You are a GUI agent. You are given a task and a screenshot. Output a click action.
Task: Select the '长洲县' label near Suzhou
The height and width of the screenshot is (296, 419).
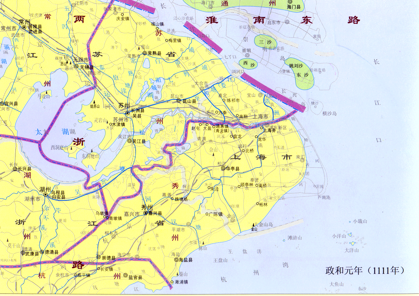(138, 110)
